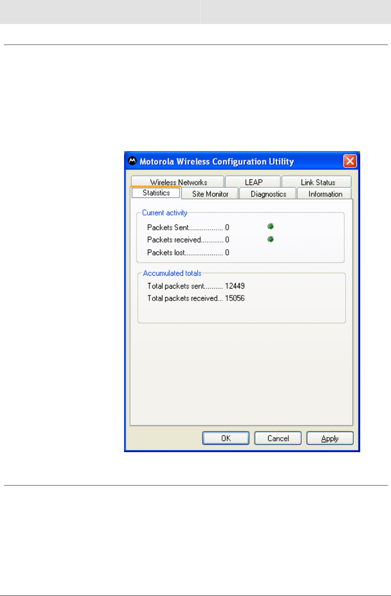Image resolution: width=391 pixels, height=596 pixels.
Task: Click the green Packets Sent indicator light
Action: point(270,226)
